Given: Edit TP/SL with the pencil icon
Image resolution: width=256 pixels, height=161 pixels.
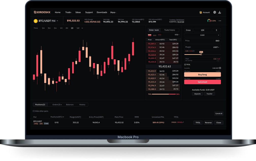Looking at the screenshot, I should (183, 122).
